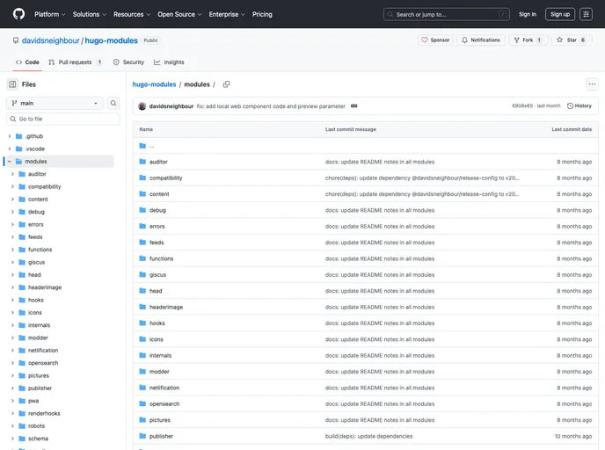The height and width of the screenshot is (450, 605).
Task: Fork the hugo-modules repository
Action: coord(528,40)
